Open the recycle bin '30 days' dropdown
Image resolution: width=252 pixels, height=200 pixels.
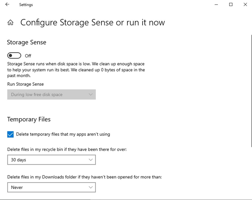coord(51,160)
